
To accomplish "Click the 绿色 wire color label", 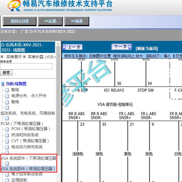I will coord(99,154).
